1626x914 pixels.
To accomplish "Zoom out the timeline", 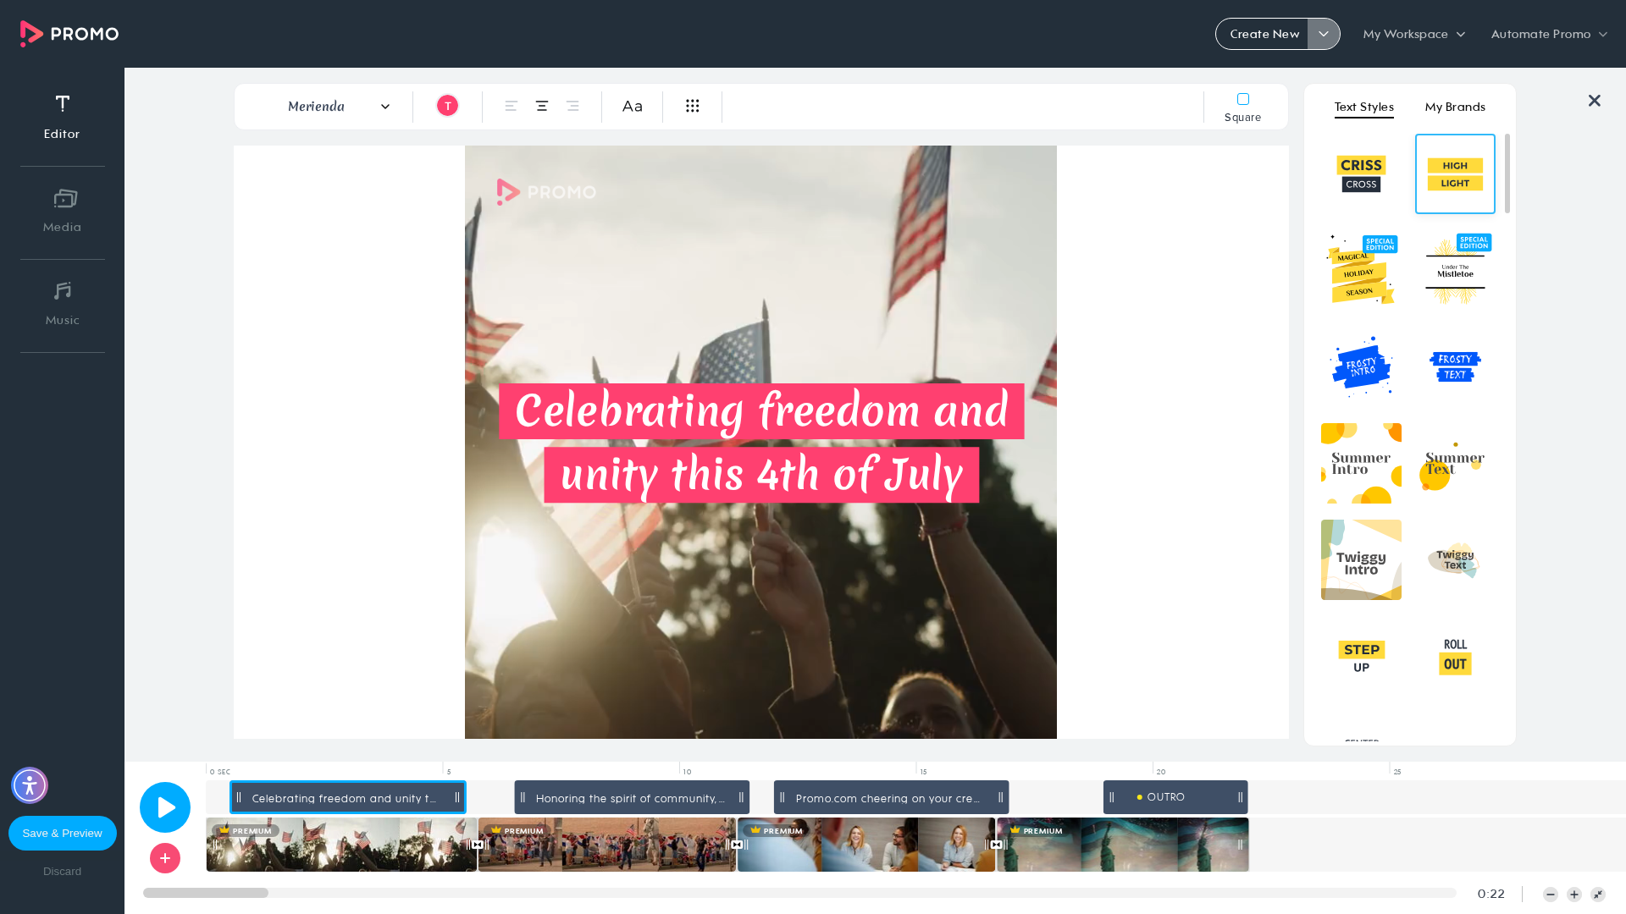I will pos(1551,895).
